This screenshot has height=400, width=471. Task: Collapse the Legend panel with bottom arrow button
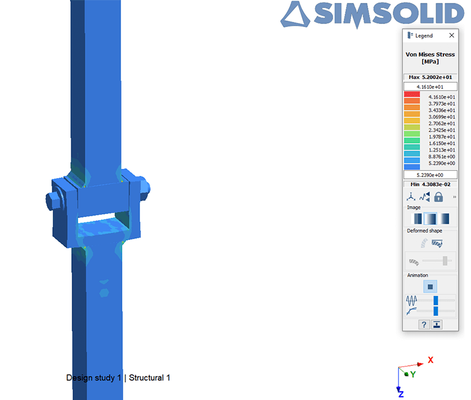pyautogui.click(x=437, y=325)
